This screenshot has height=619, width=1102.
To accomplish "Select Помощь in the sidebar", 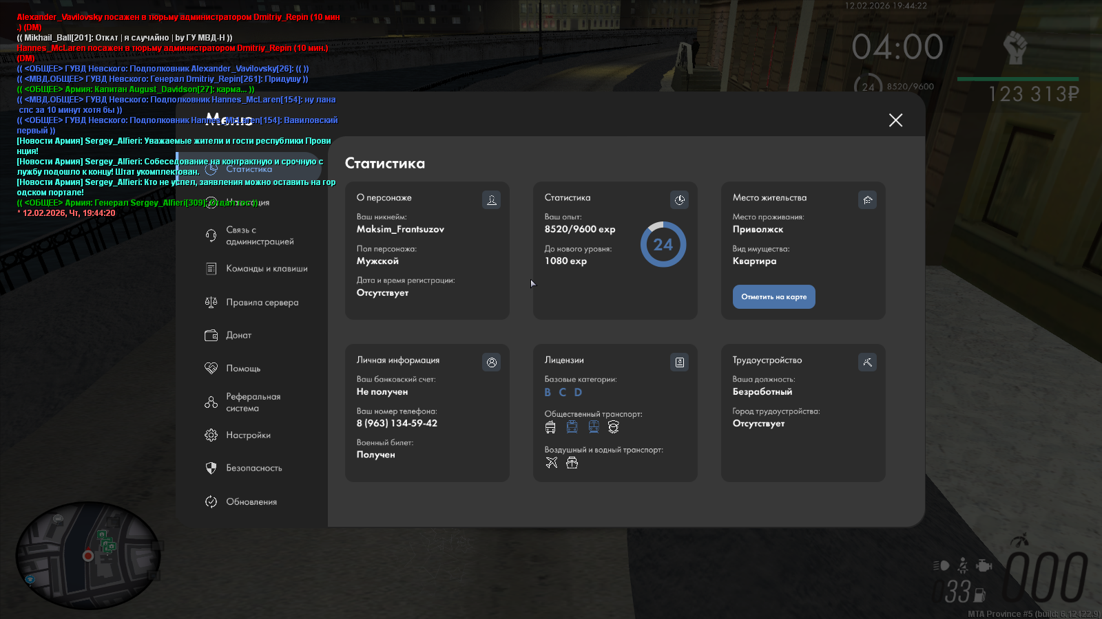I will (x=242, y=369).
